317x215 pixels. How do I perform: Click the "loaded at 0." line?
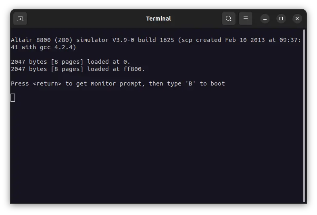pos(109,62)
